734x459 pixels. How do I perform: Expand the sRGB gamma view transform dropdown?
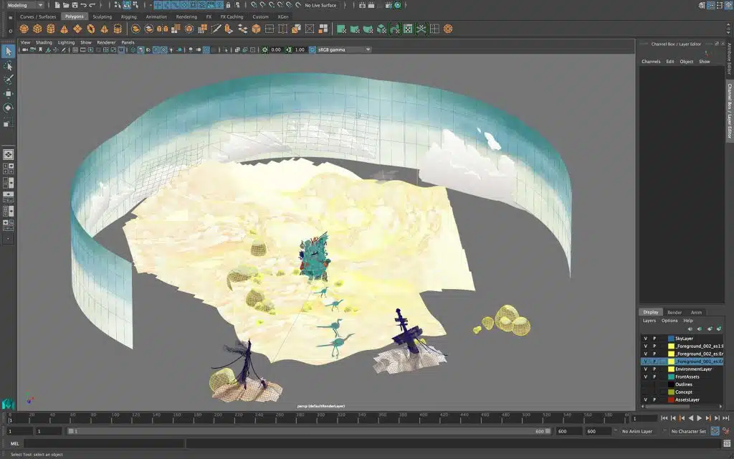click(x=344, y=50)
